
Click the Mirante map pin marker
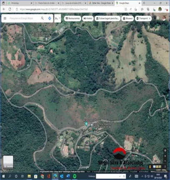coord(86,124)
